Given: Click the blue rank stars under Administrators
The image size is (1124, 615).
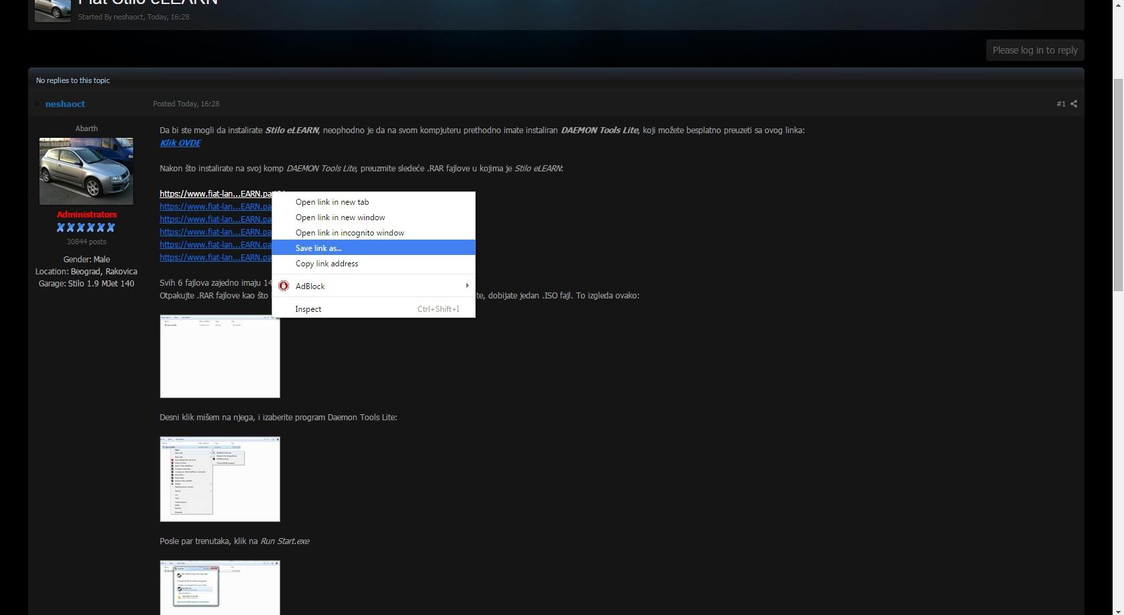Looking at the screenshot, I should pyautogui.click(x=86, y=228).
